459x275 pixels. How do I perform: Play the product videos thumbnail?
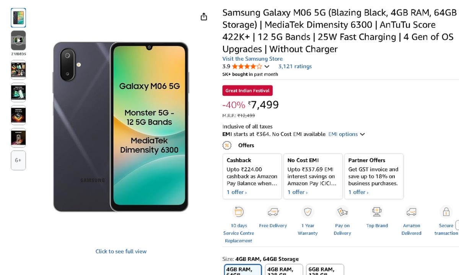coord(18,40)
